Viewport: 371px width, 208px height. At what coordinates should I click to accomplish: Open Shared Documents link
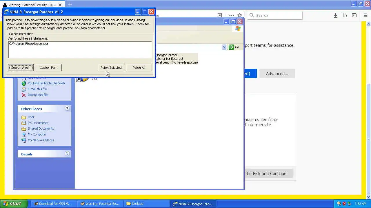tap(41, 129)
